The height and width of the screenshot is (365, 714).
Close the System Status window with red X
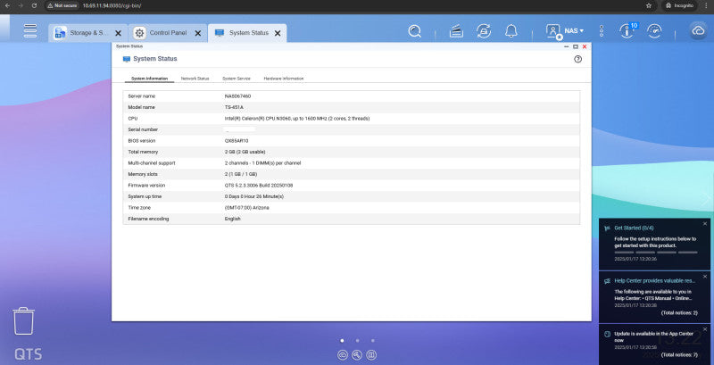(585, 46)
